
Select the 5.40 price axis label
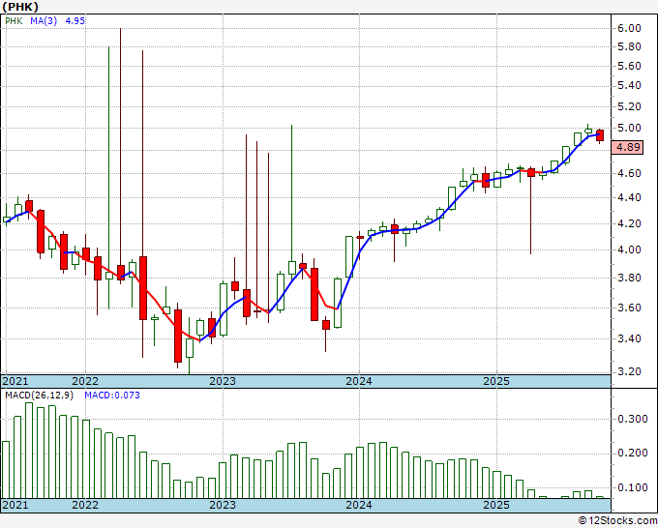[629, 85]
